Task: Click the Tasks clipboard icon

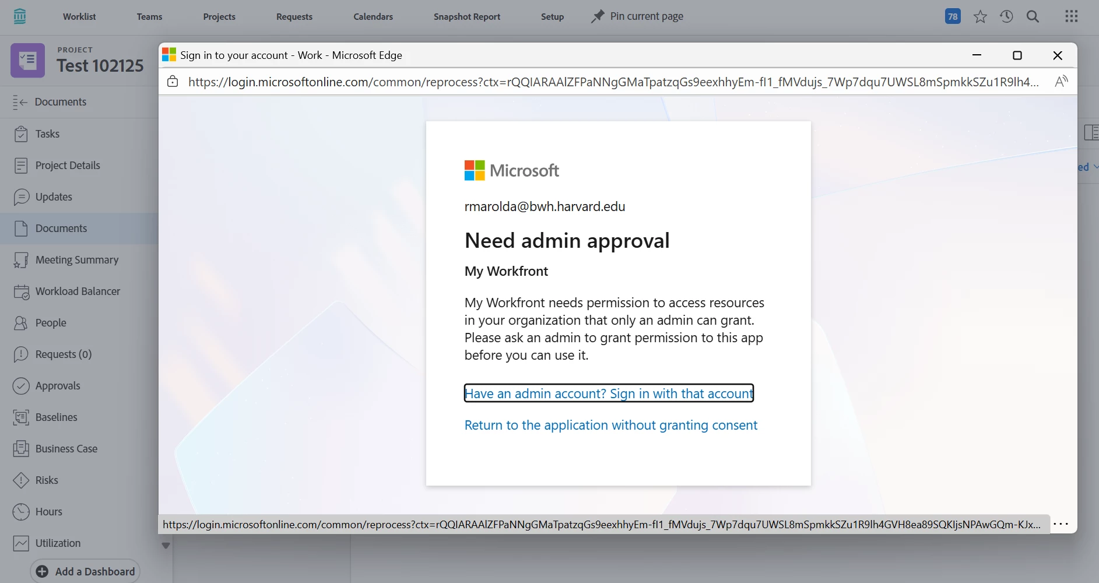Action: tap(21, 134)
